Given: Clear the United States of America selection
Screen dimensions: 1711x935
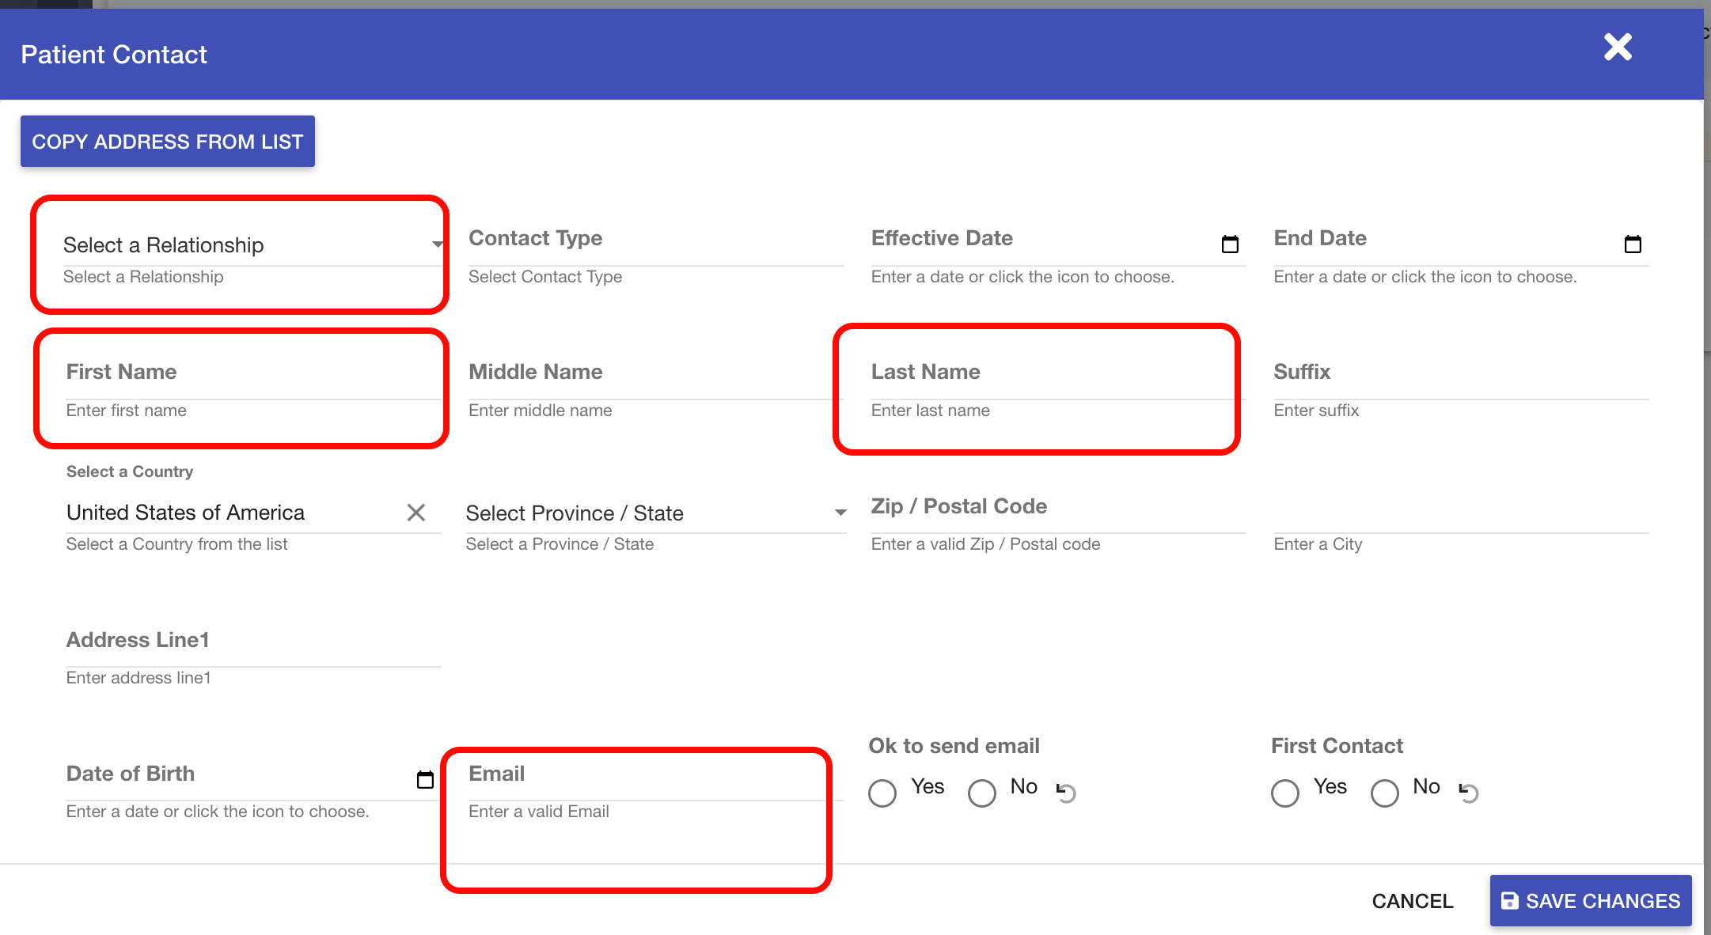Looking at the screenshot, I should pos(416,513).
